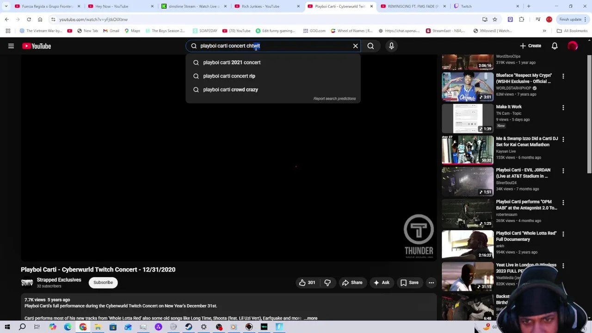
Task: Save the video to a playlist
Action: pos(409,283)
